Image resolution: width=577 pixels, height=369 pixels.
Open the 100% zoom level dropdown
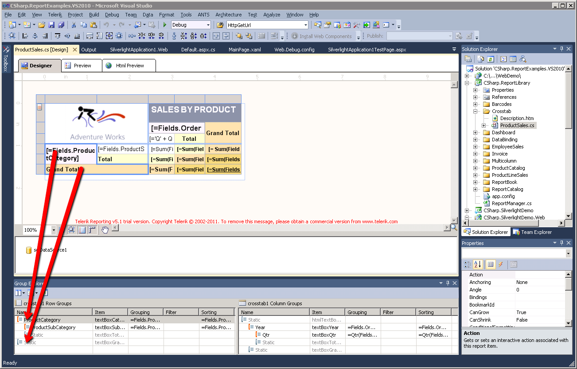54,230
